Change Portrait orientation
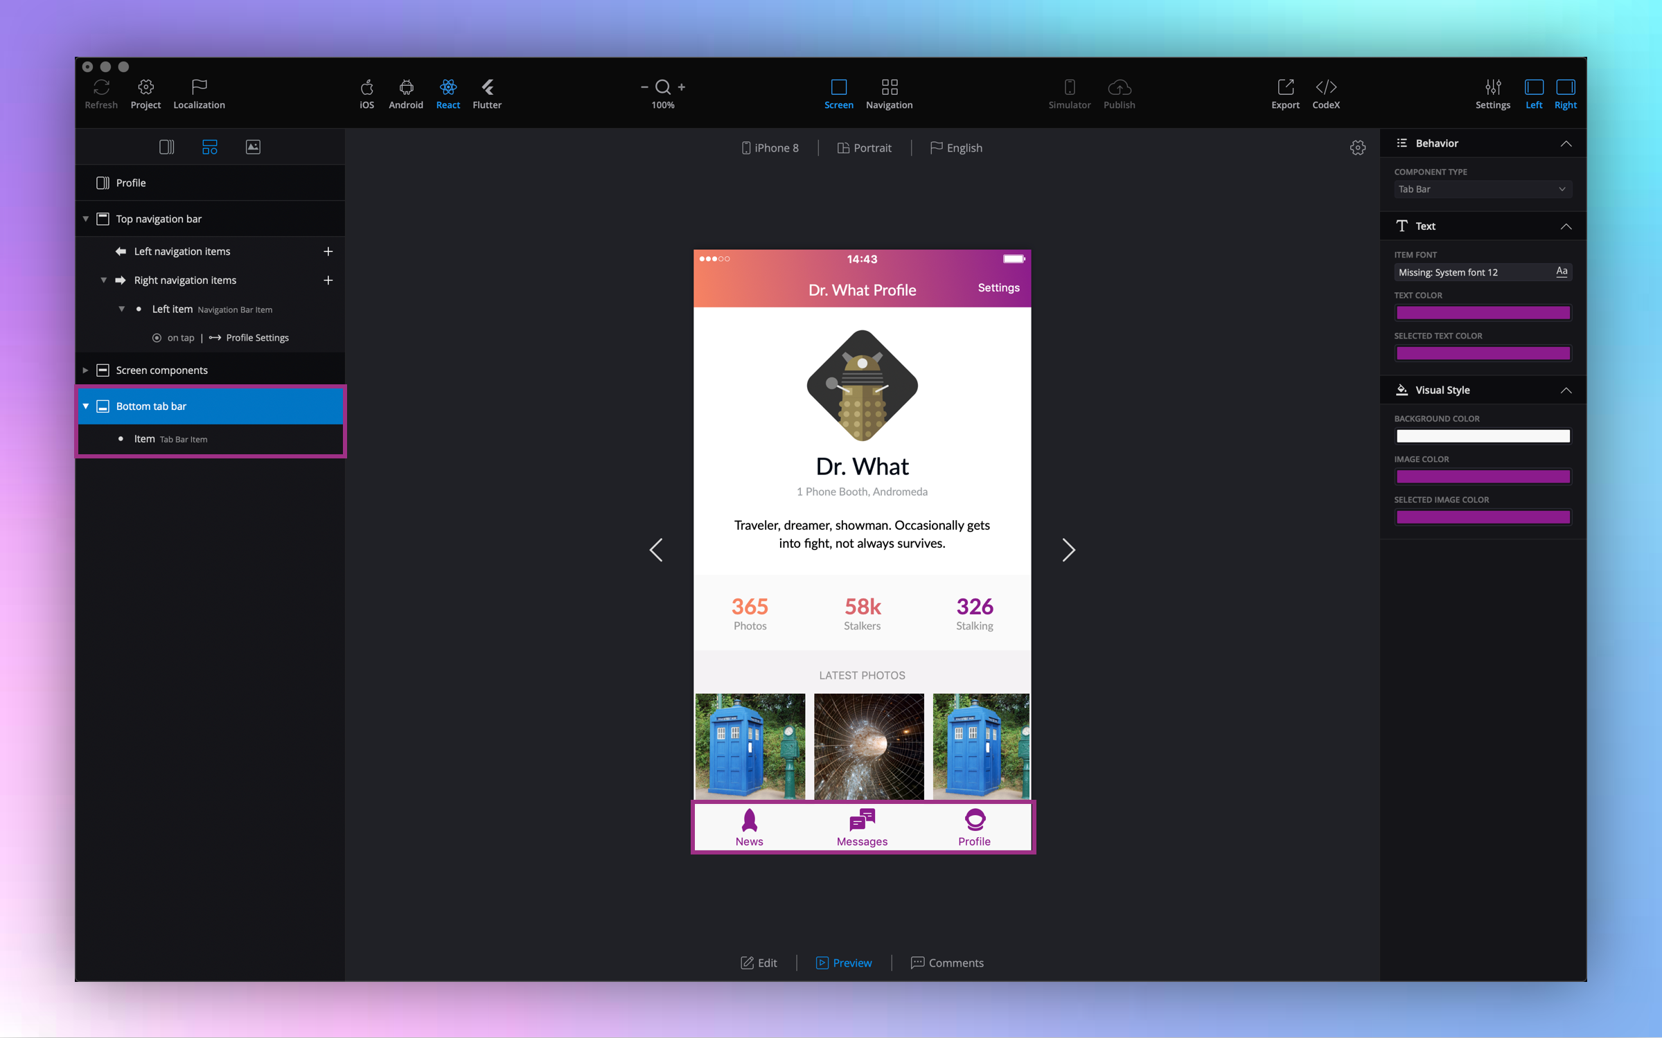 (864, 147)
